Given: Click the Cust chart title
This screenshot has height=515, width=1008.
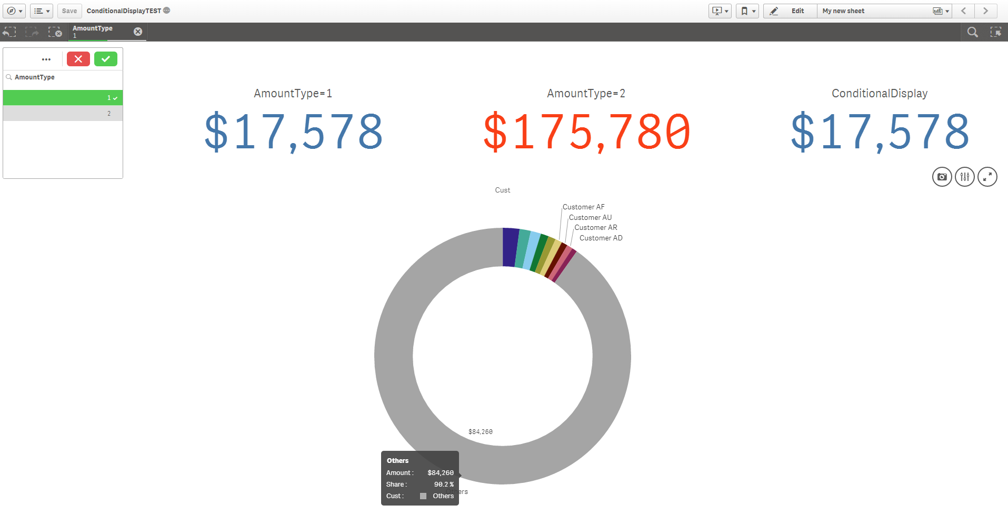Looking at the screenshot, I should [503, 190].
